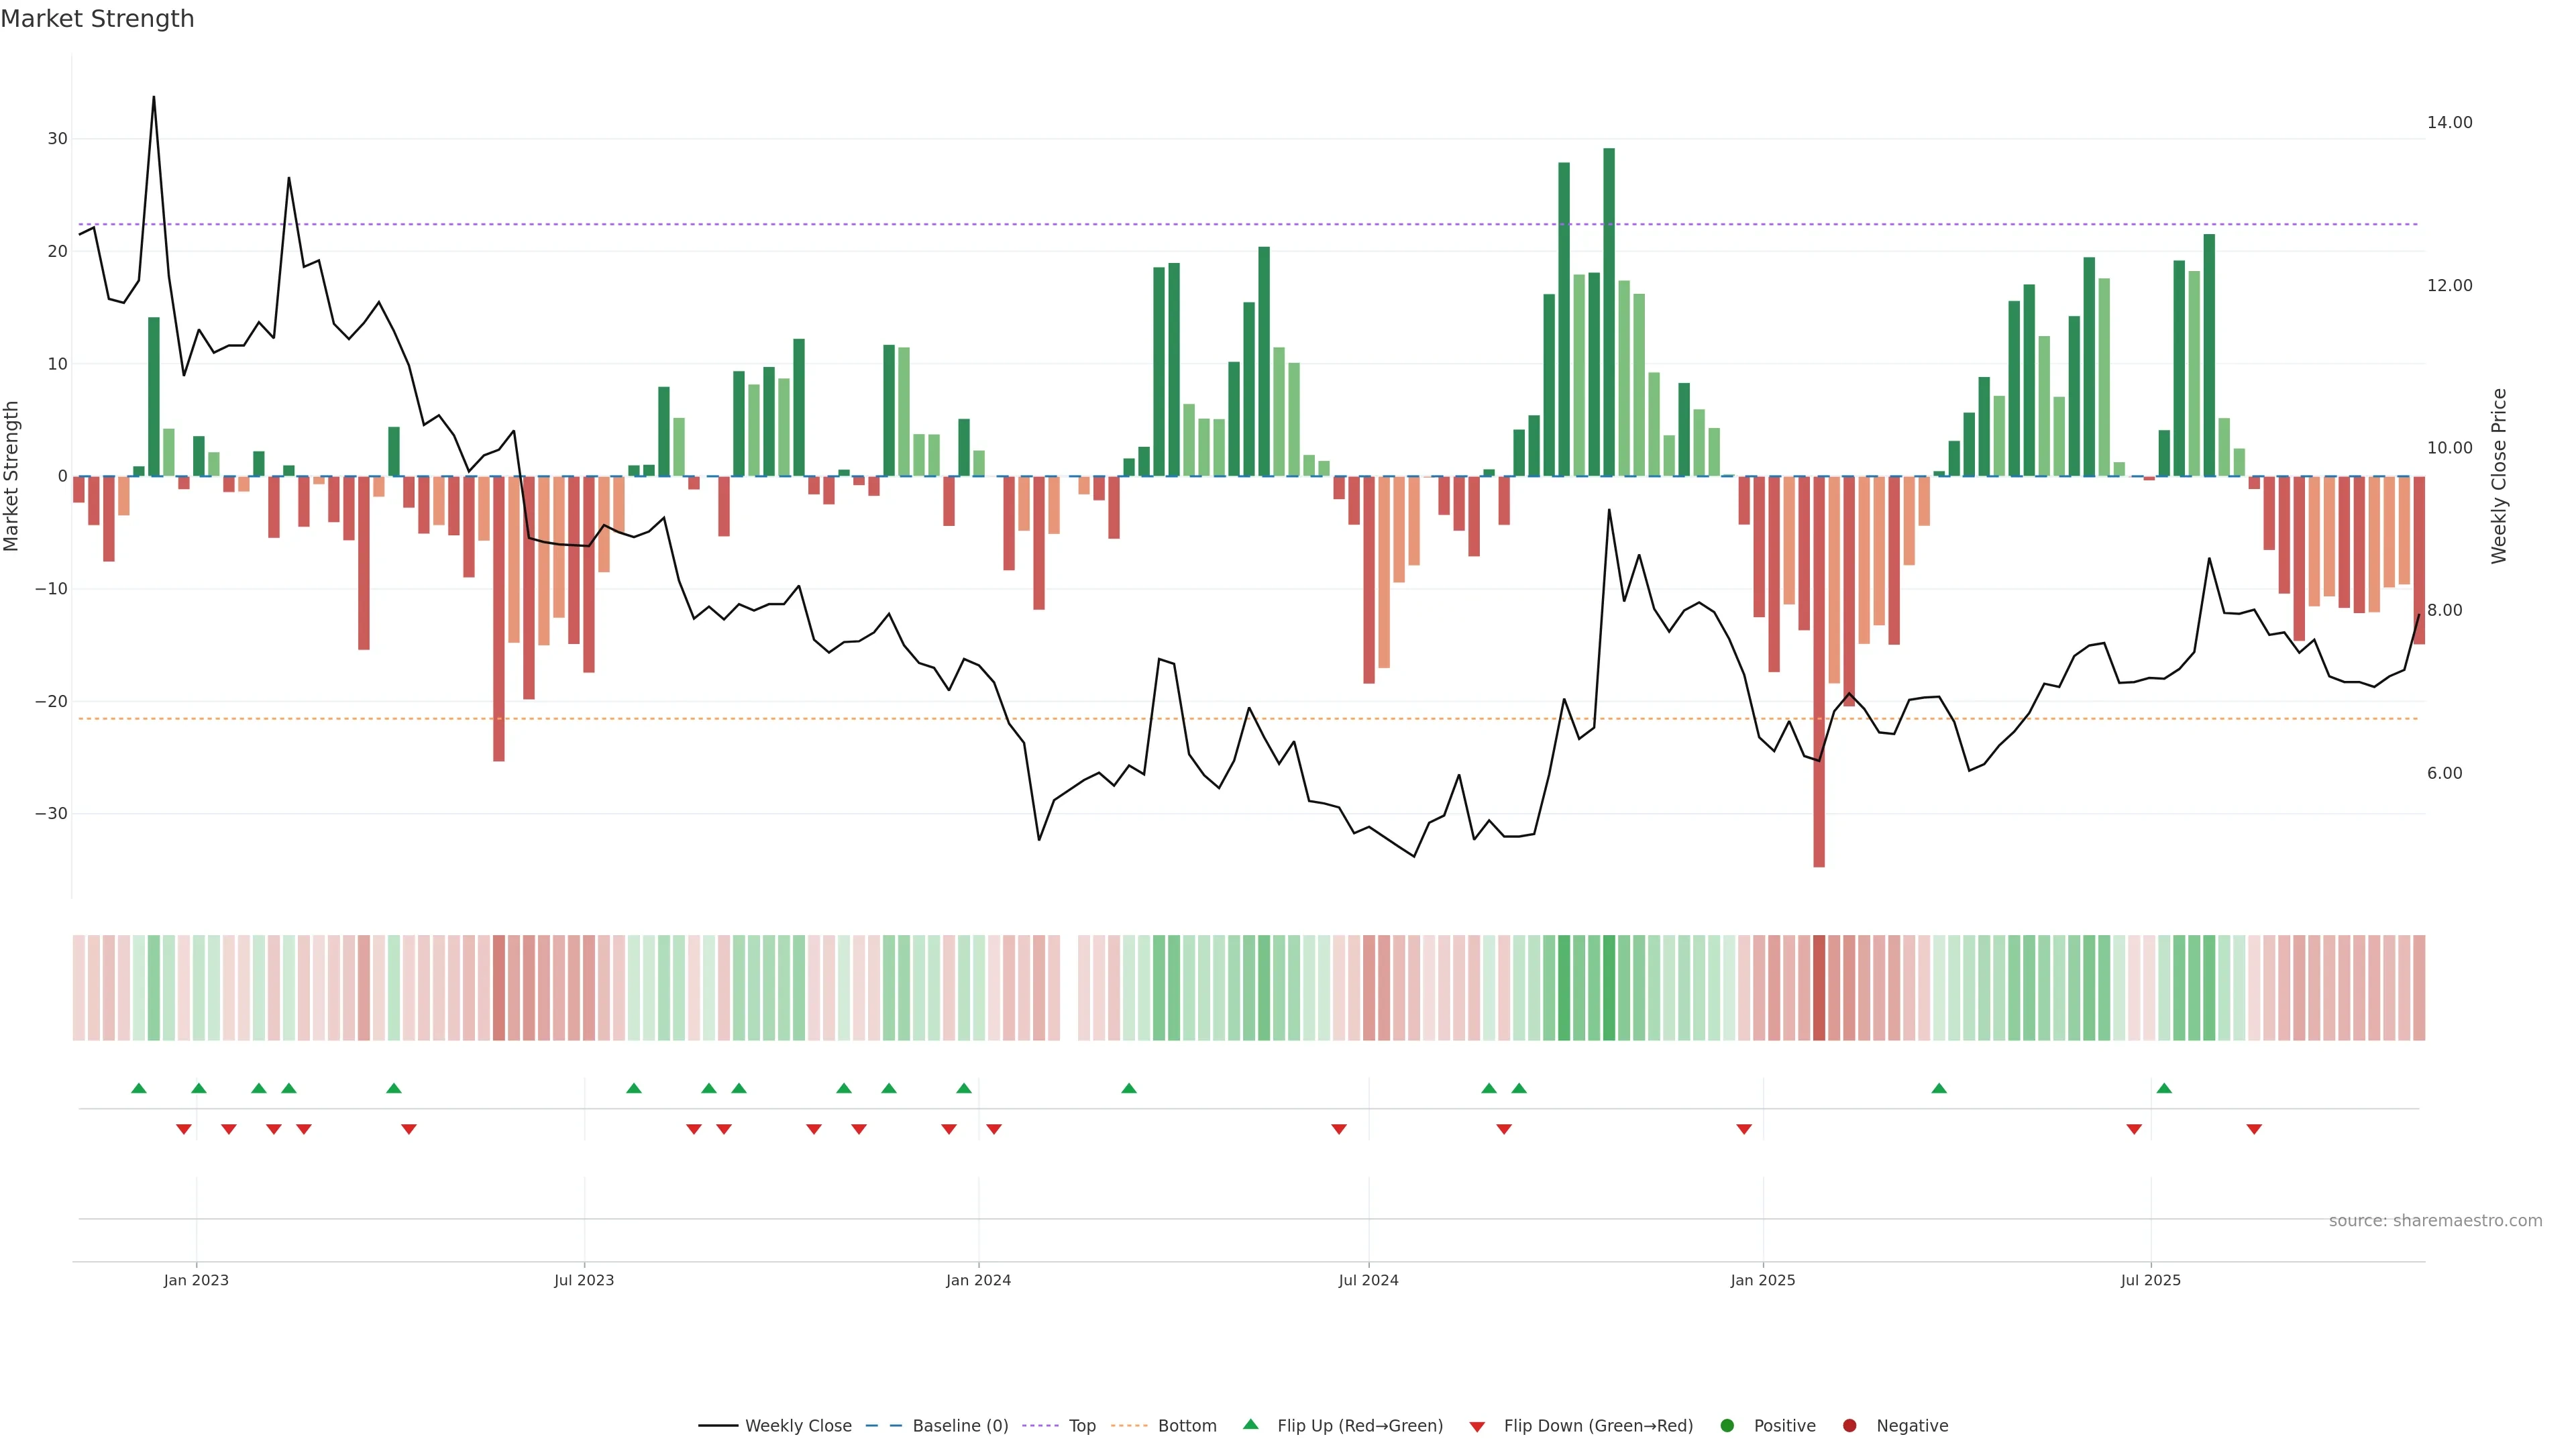The image size is (2576, 1449).
Task: Click the last red flip-down triangle, after Jul 2025
Action: coord(2254,1129)
